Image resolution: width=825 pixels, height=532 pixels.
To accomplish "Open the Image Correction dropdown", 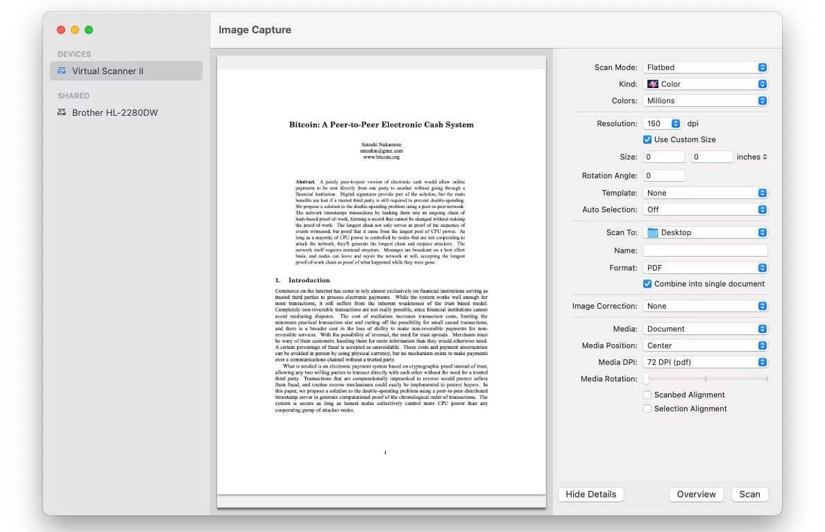I will 705,306.
